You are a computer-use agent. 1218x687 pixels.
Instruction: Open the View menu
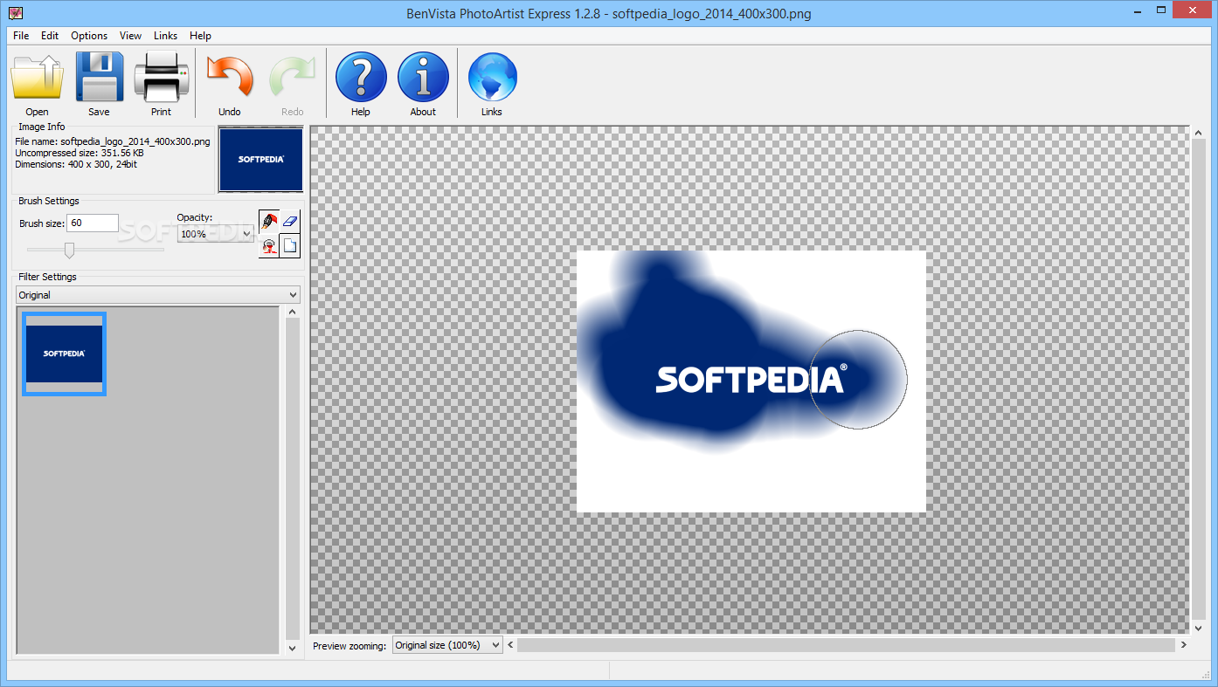[130, 36]
